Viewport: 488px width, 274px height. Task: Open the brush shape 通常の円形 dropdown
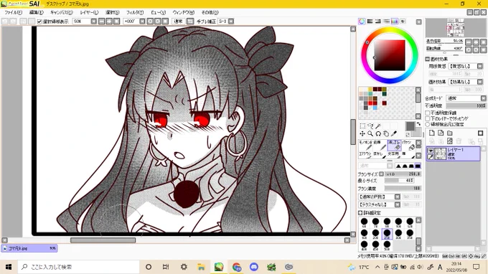click(398, 197)
